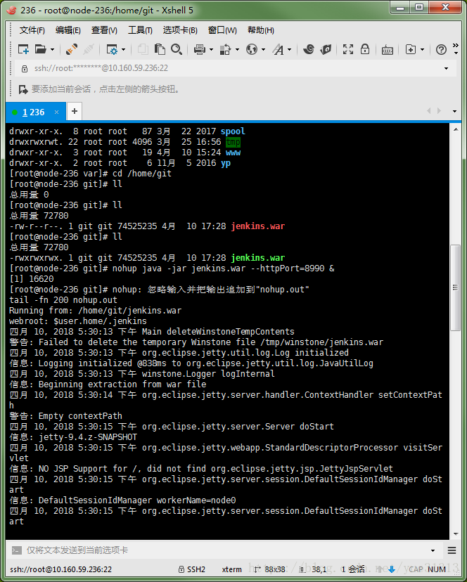Expand the Font dropdown arrow

click(x=290, y=49)
